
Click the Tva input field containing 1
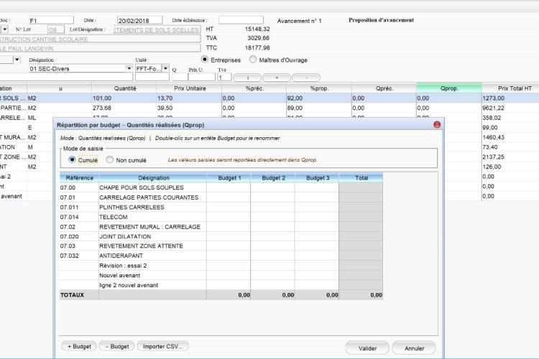(x=224, y=77)
